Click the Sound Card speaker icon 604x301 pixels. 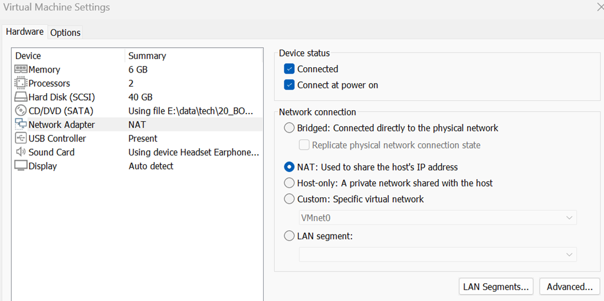click(20, 152)
